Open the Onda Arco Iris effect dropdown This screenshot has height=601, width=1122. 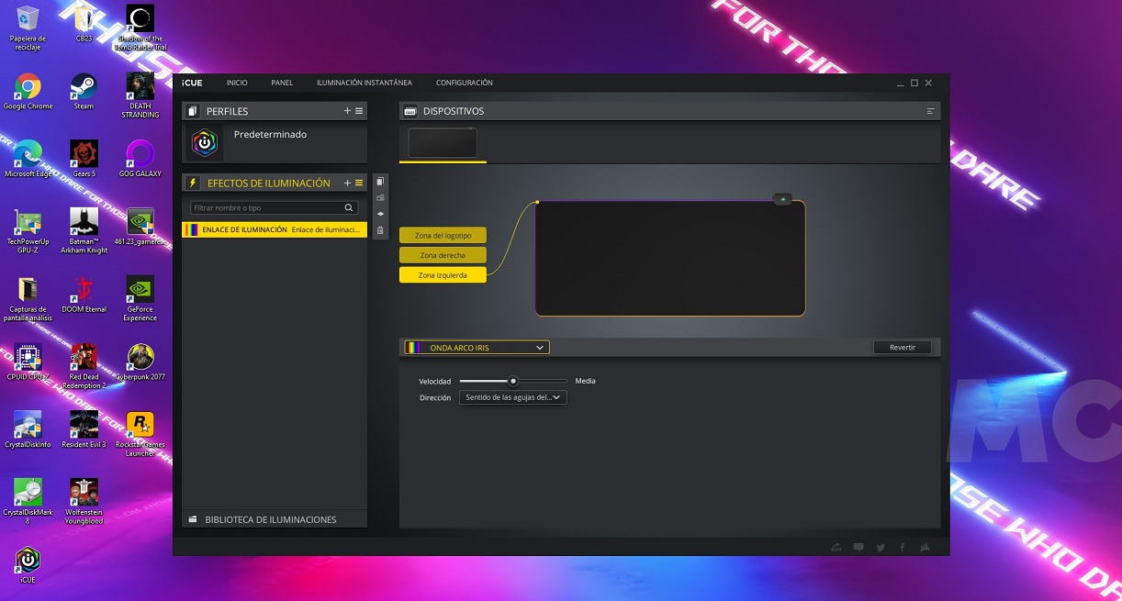pos(477,348)
